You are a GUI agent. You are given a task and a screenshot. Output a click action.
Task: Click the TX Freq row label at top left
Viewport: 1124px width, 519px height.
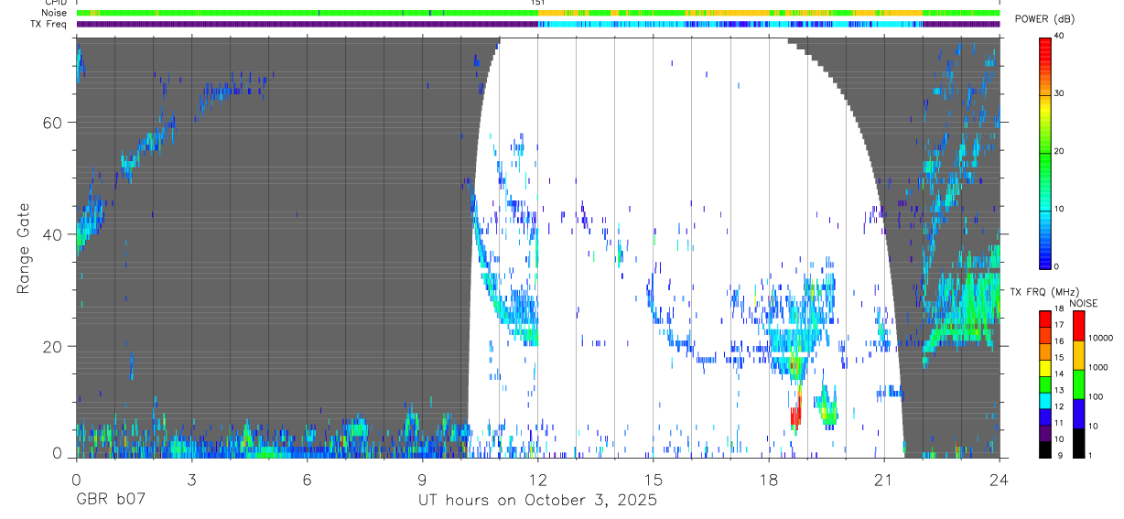pyautogui.click(x=48, y=24)
